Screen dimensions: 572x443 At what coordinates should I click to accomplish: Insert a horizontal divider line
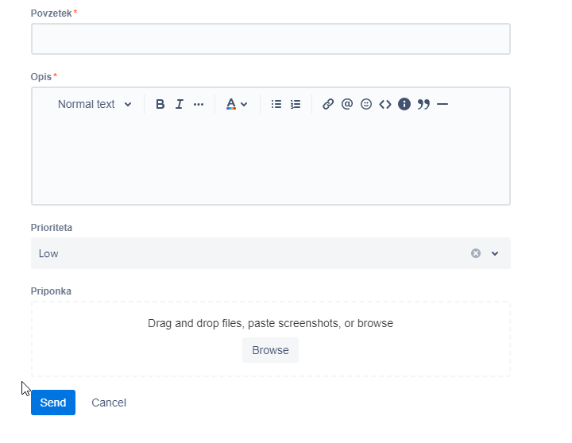443,104
